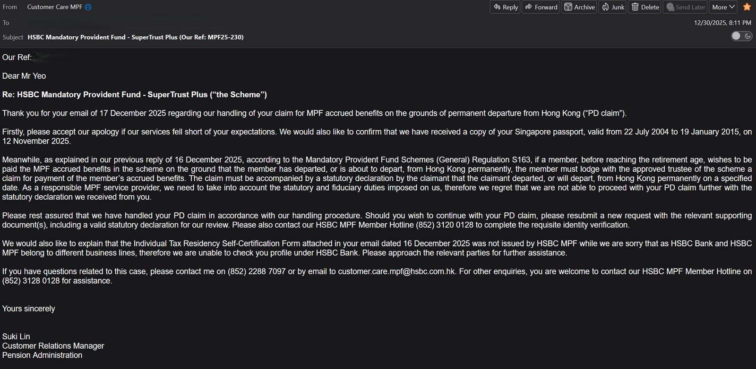Delete the email with trash icon
The height and width of the screenshot is (369, 756).
pos(645,7)
